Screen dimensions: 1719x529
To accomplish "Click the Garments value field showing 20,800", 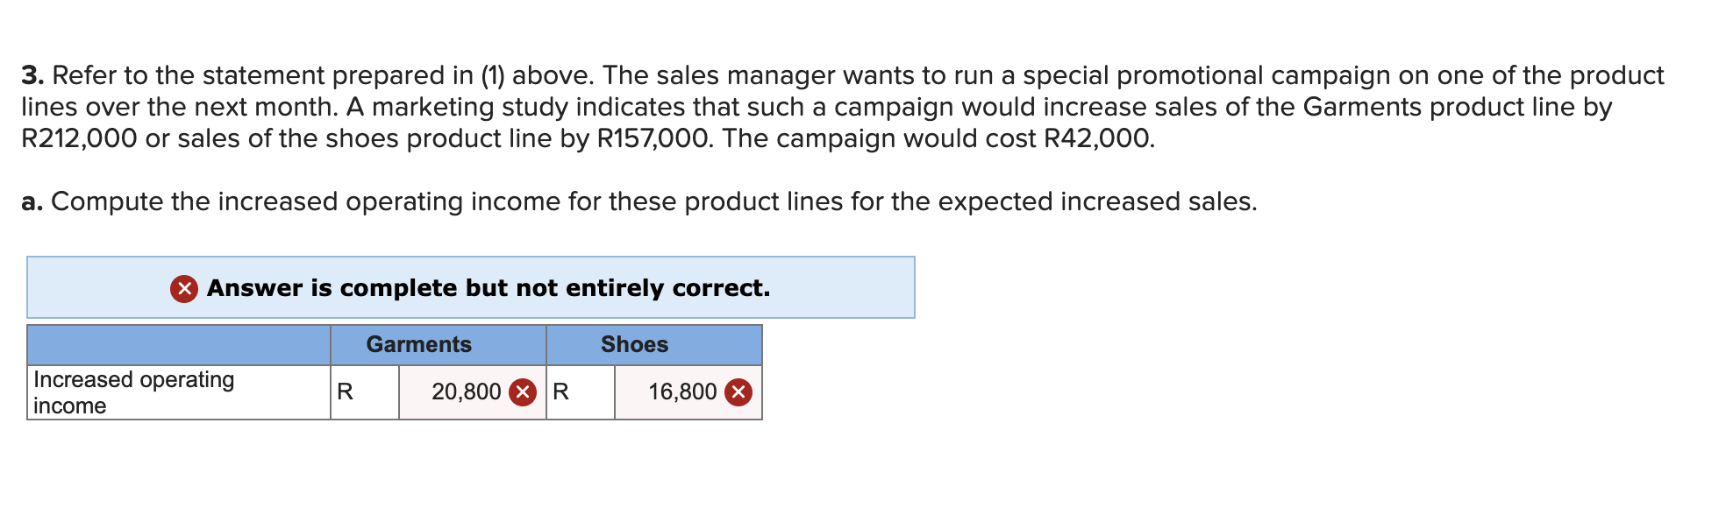I will click(x=473, y=392).
